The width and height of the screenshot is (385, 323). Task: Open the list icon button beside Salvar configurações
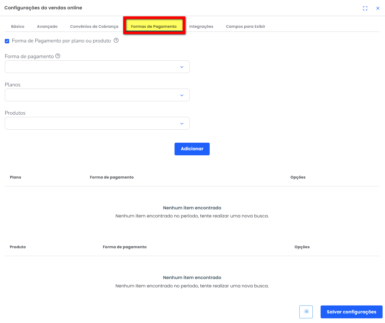pyautogui.click(x=306, y=312)
